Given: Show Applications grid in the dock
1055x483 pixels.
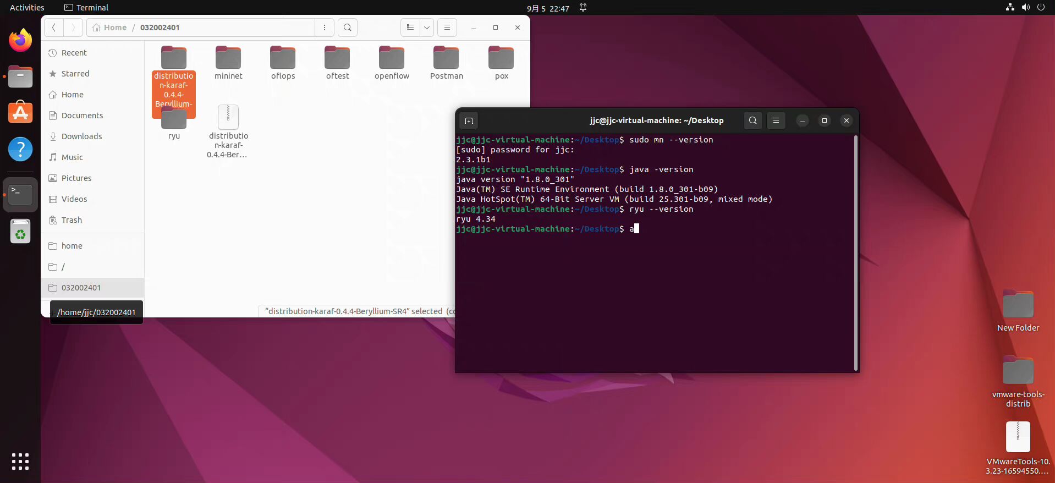Looking at the screenshot, I should pyautogui.click(x=20, y=462).
